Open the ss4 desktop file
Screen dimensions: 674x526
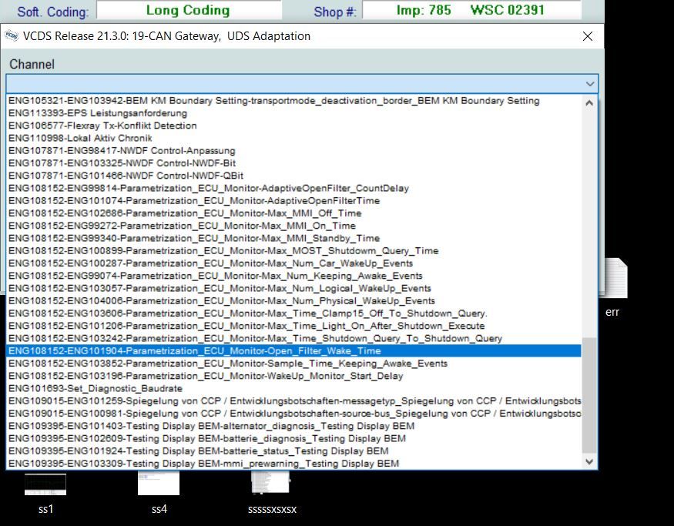[159, 492]
